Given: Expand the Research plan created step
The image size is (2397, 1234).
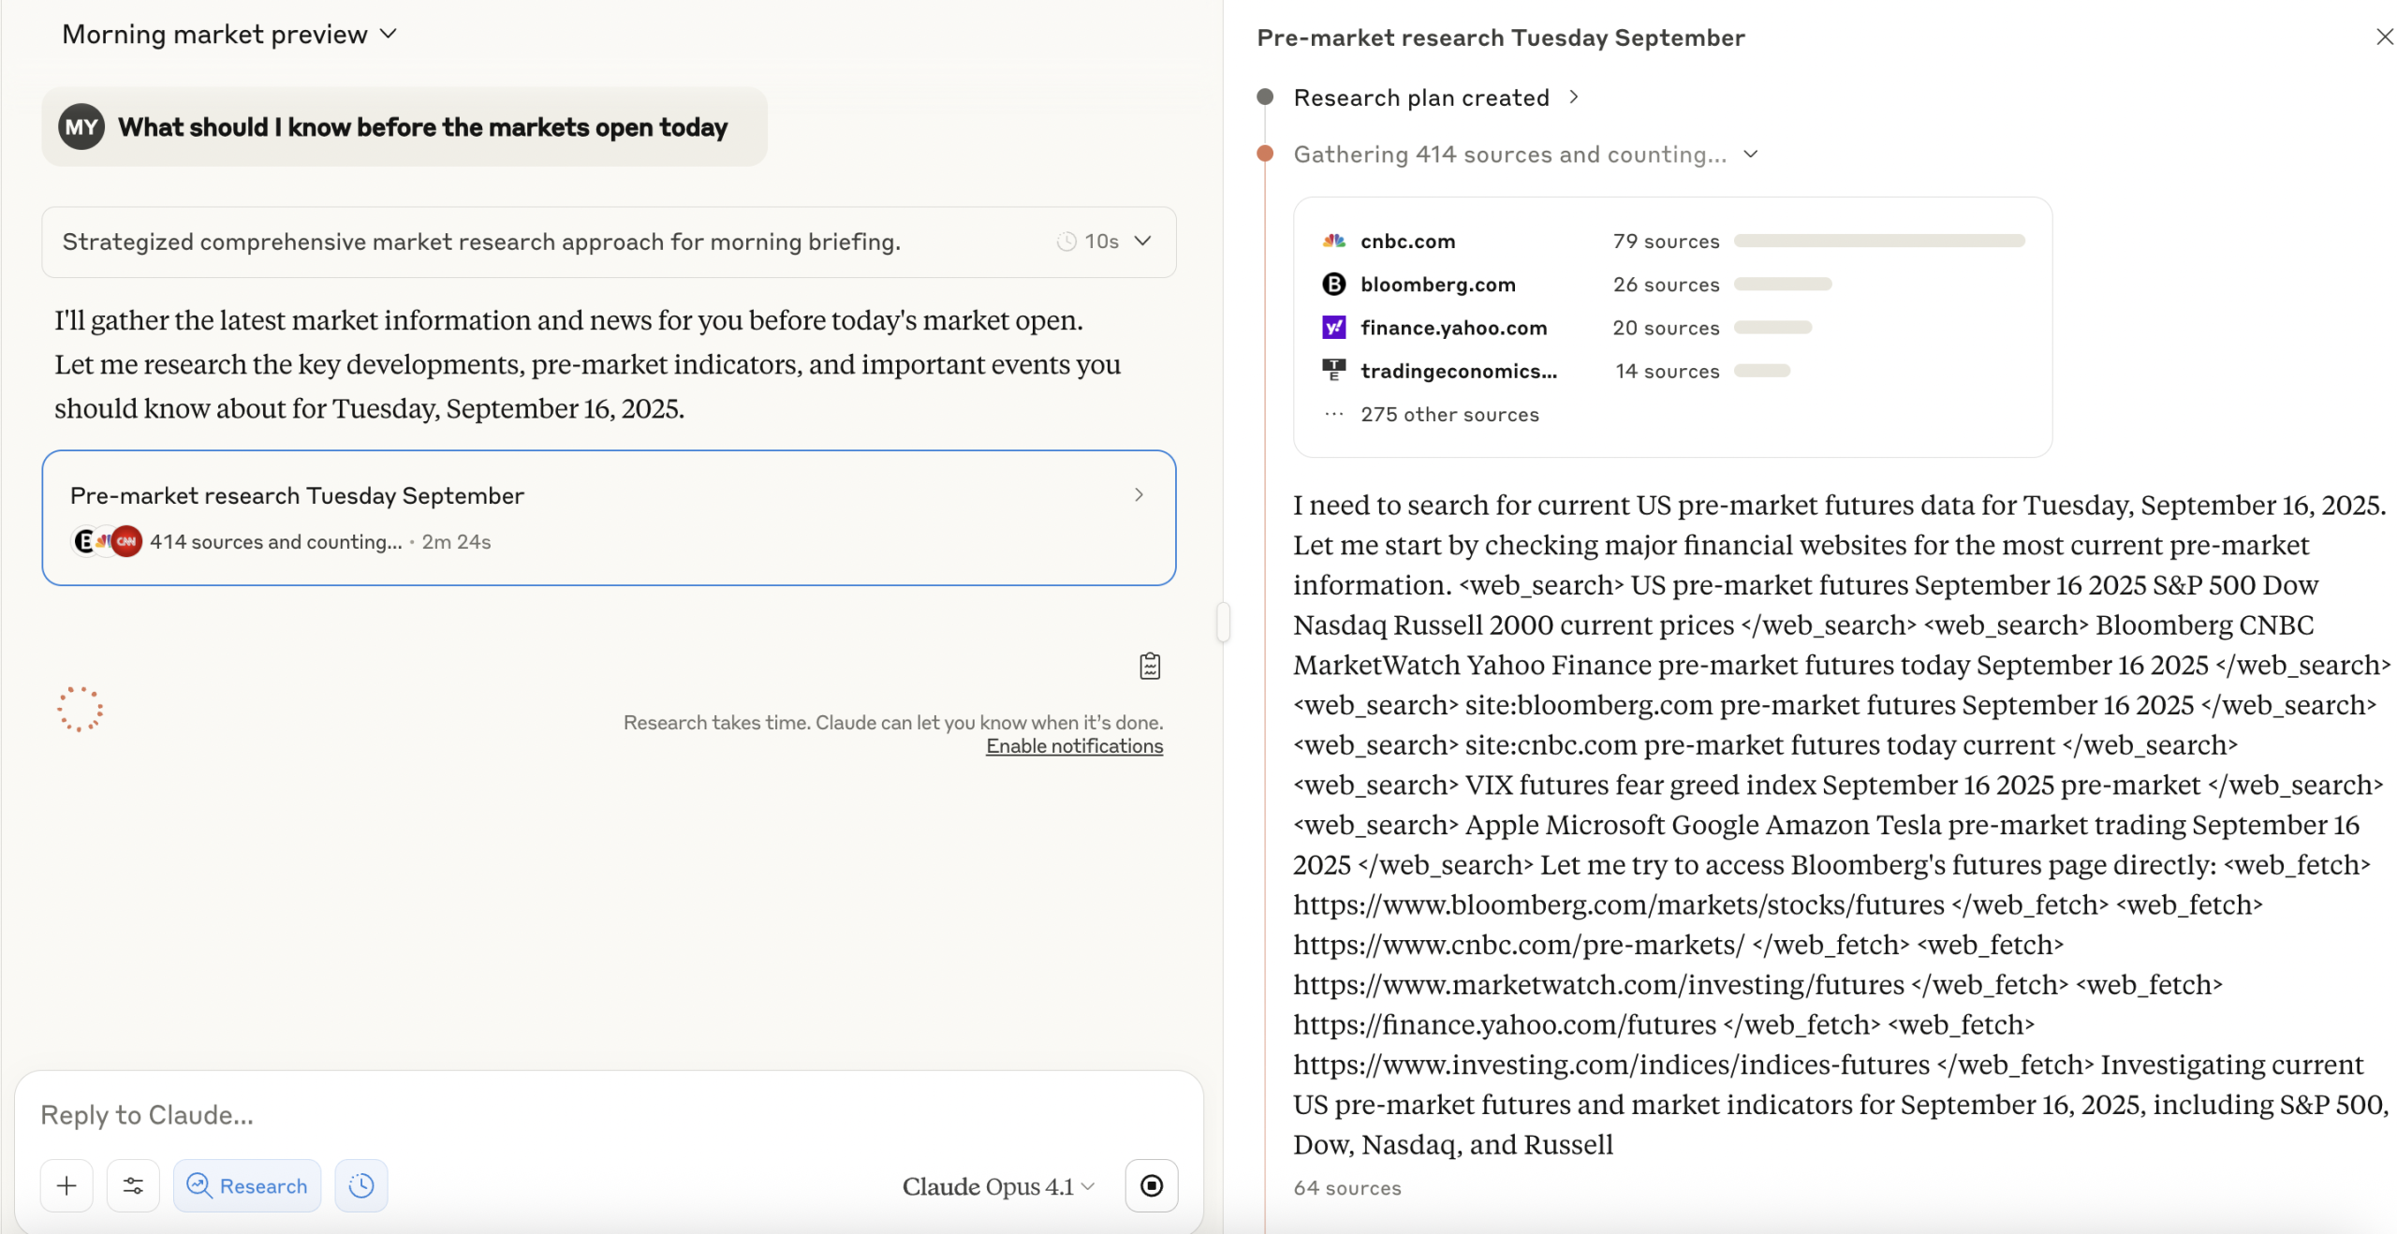Looking at the screenshot, I should tap(1574, 96).
